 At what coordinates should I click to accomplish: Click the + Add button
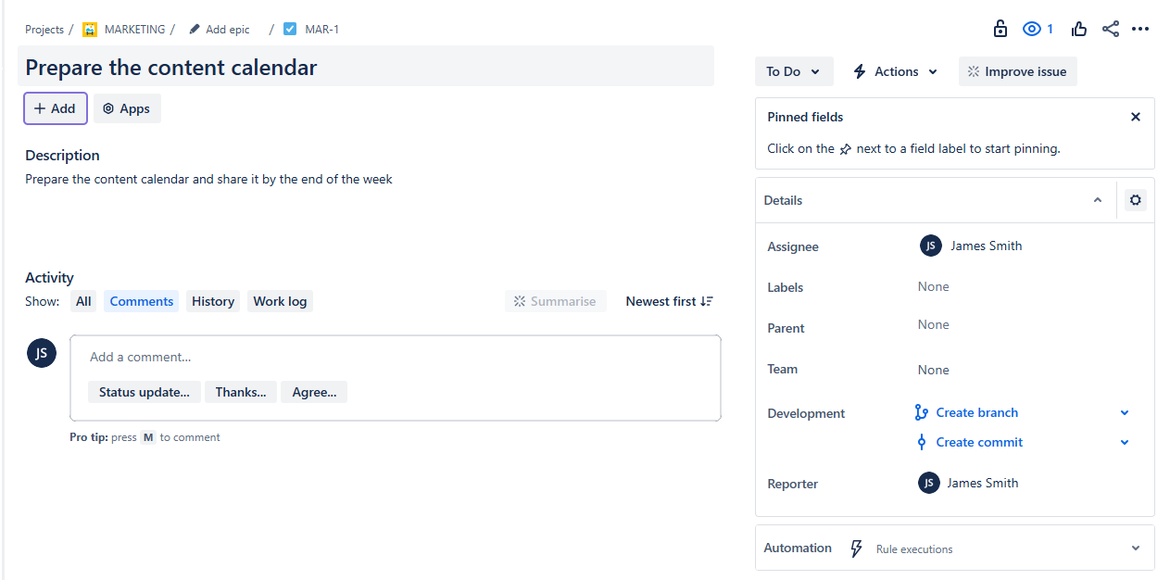point(55,108)
